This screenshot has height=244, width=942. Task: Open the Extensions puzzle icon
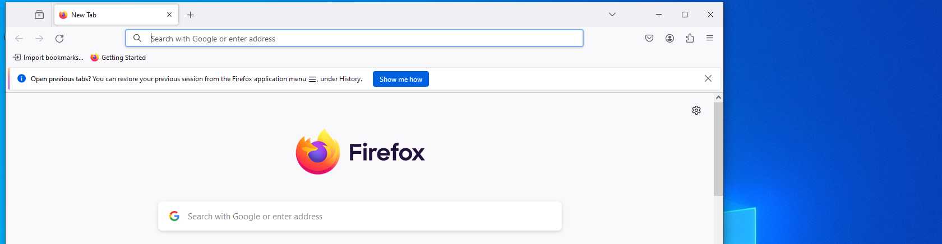(x=690, y=39)
